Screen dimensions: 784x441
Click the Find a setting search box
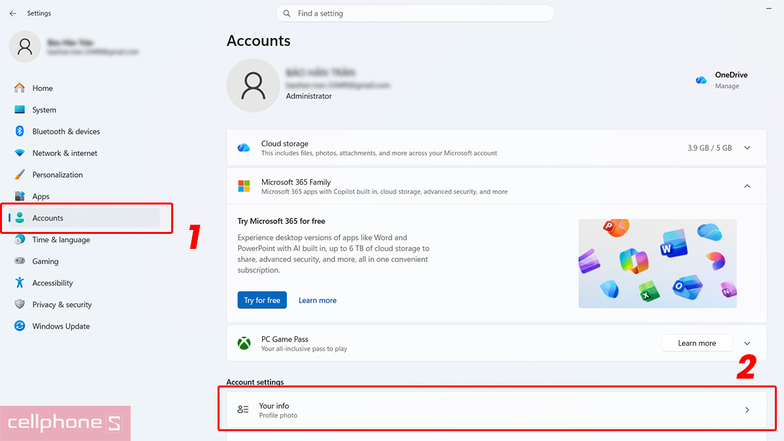[x=415, y=13]
